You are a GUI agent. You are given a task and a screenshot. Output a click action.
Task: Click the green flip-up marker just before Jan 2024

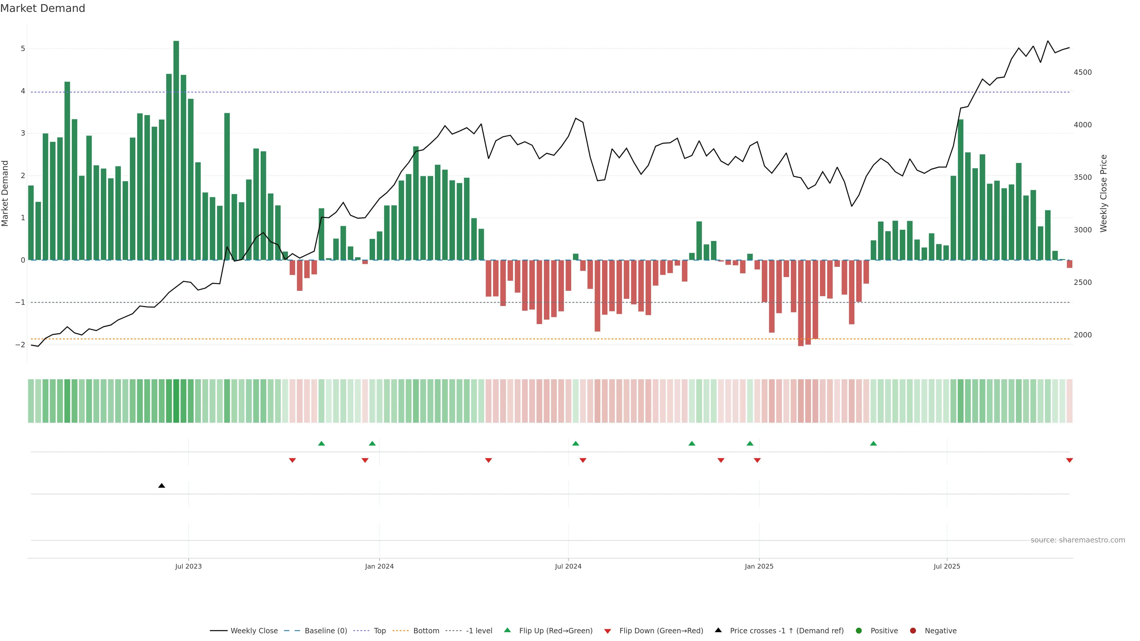(x=372, y=444)
